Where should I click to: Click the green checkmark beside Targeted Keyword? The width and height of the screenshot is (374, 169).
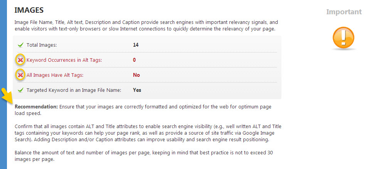(x=20, y=90)
